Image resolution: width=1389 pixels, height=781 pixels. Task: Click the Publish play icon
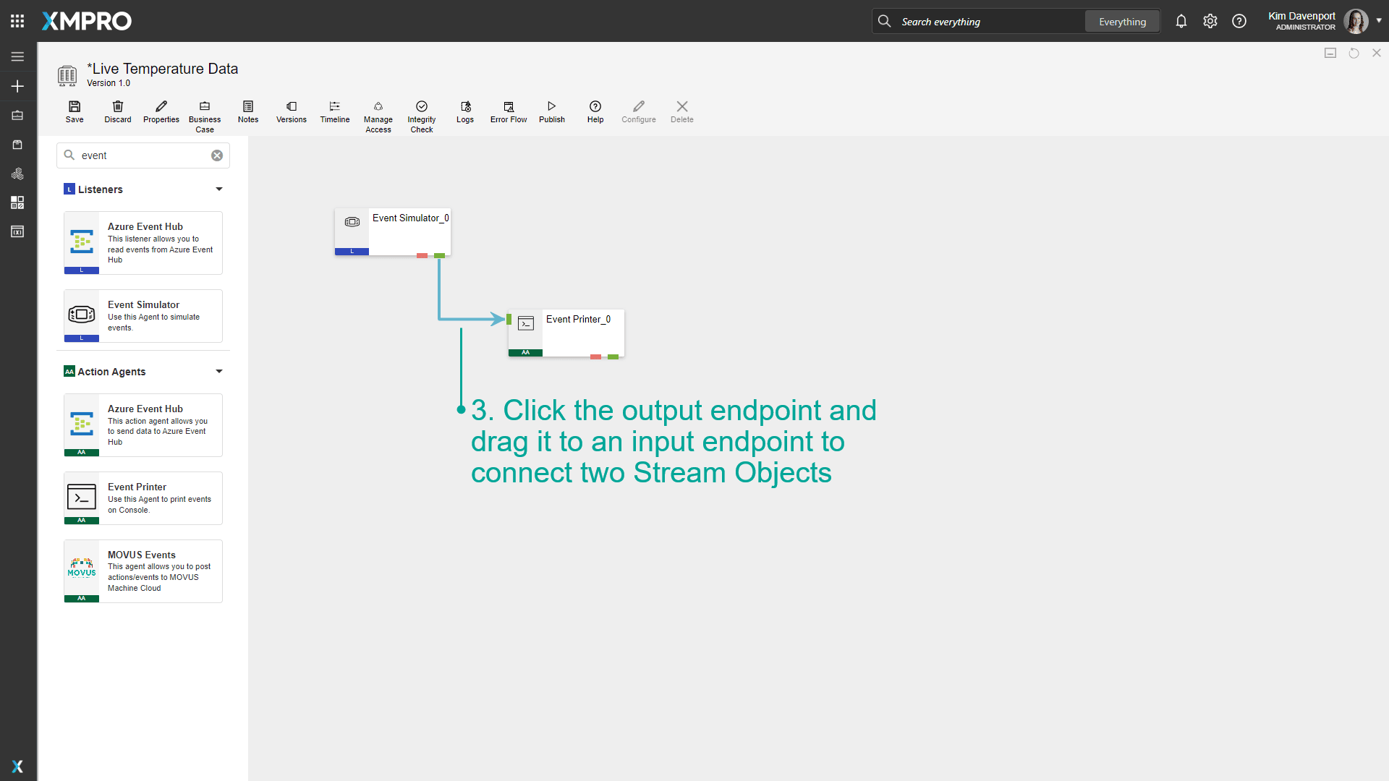(x=552, y=106)
